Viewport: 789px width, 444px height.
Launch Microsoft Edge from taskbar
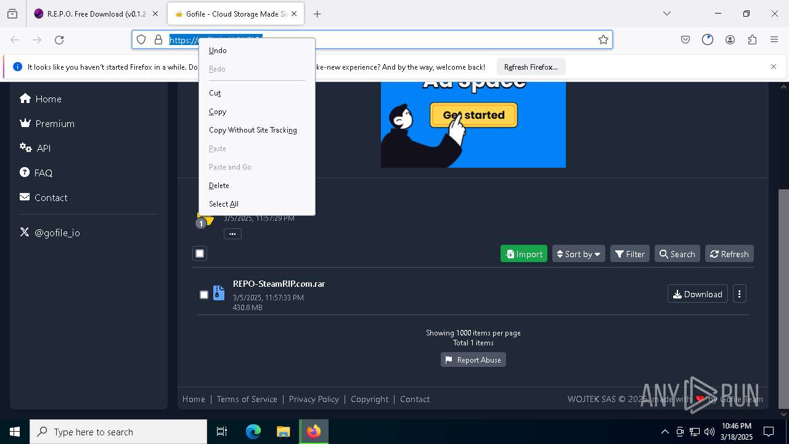pos(253,432)
